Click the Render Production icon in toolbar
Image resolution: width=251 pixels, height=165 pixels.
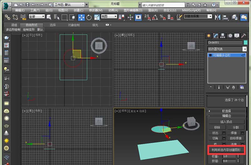(243, 17)
